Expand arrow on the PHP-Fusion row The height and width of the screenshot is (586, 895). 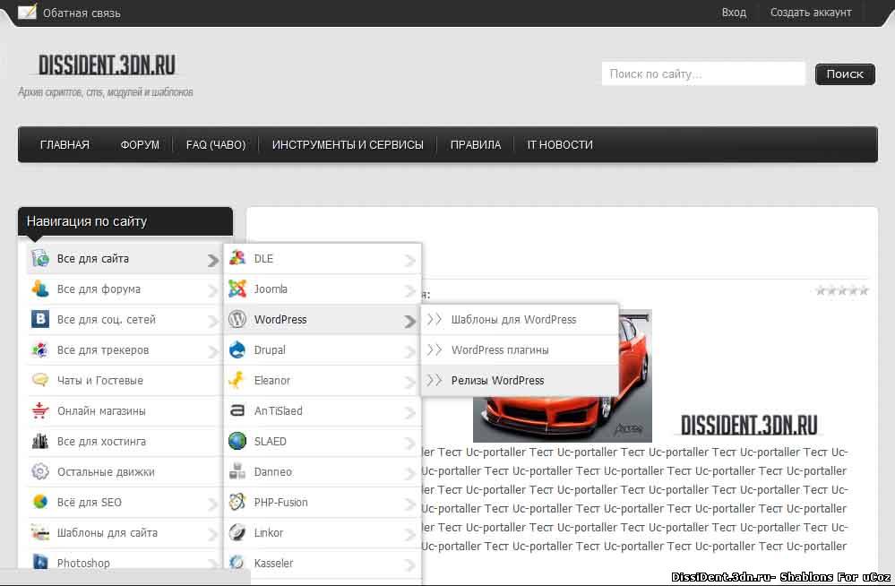(x=409, y=504)
